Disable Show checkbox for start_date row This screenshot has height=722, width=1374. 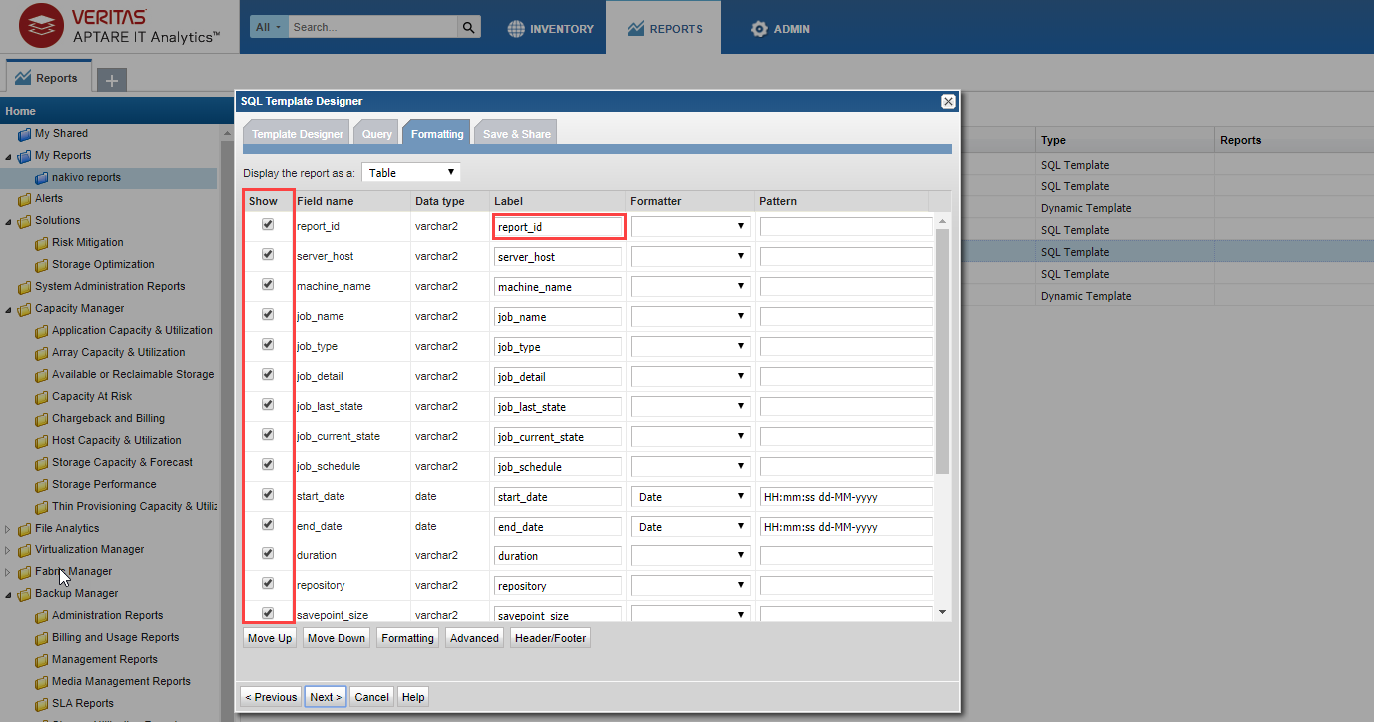tap(267, 495)
